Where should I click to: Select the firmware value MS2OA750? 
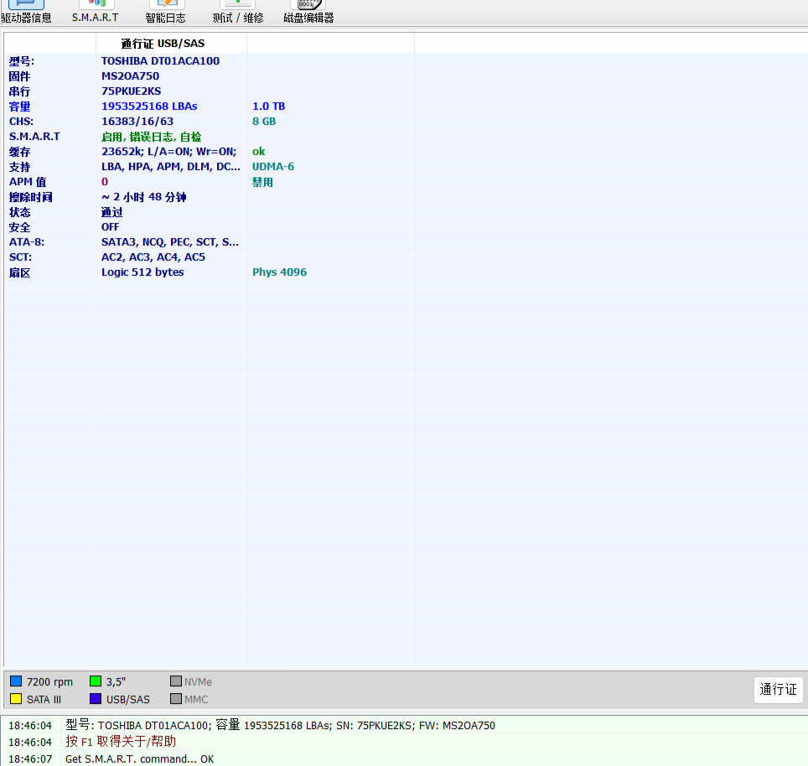tap(131, 76)
